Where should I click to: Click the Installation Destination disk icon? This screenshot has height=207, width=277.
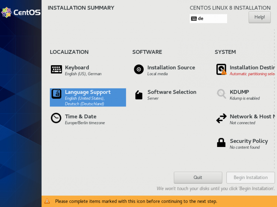tap(221, 70)
